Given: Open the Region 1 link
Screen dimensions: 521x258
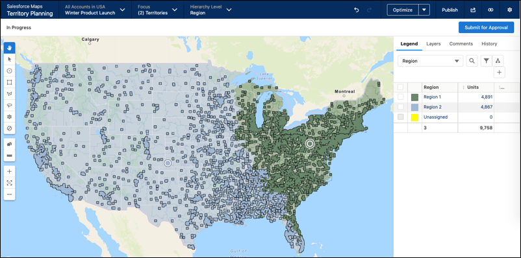Looking at the screenshot, I should pos(432,97).
